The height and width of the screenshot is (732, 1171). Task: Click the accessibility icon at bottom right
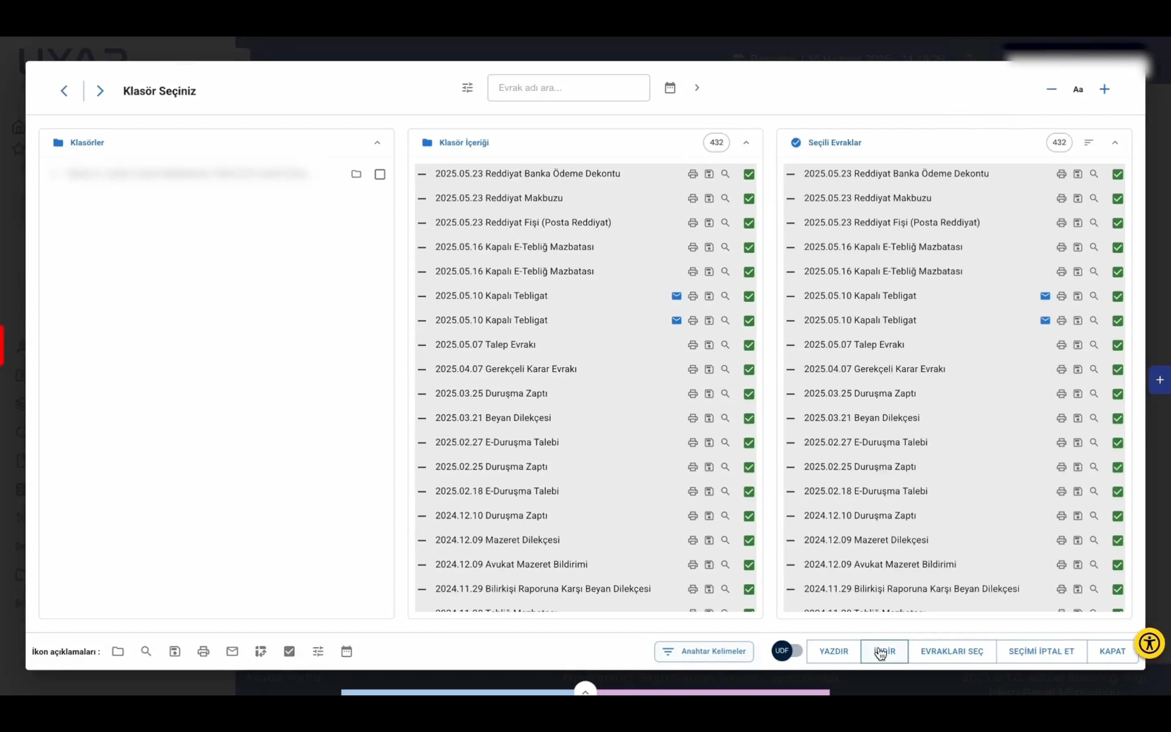pyautogui.click(x=1149, y=643)
